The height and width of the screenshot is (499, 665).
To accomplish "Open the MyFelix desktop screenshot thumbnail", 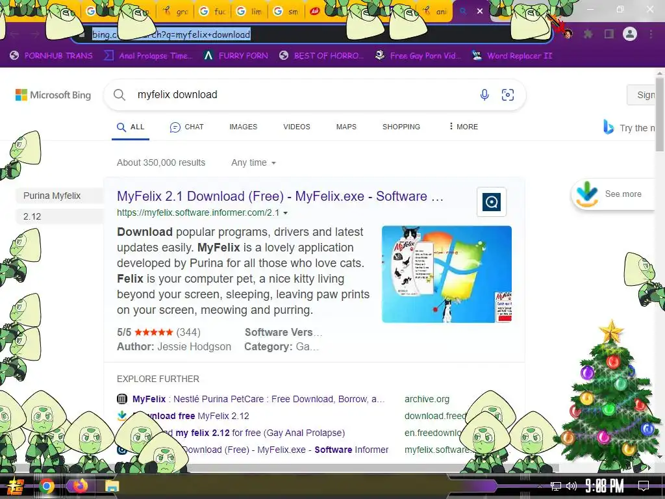I will (447, 274).
